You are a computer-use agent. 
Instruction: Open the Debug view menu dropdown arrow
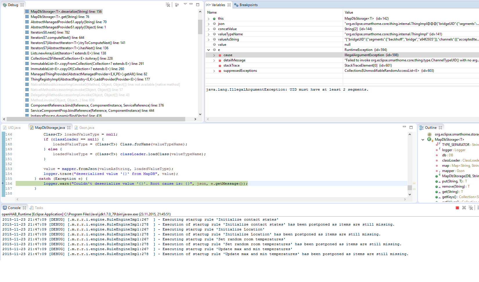coord(185,4)
